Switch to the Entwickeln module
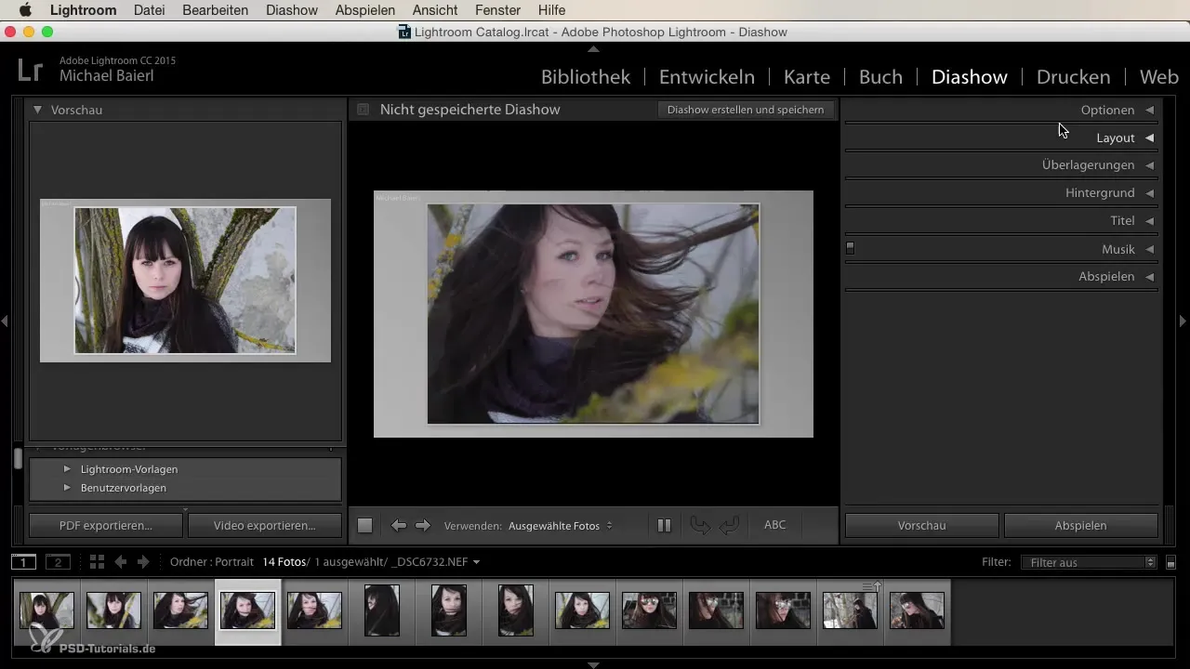The height and width of the screenshot is (669, 1190). [x=707, y=77]
